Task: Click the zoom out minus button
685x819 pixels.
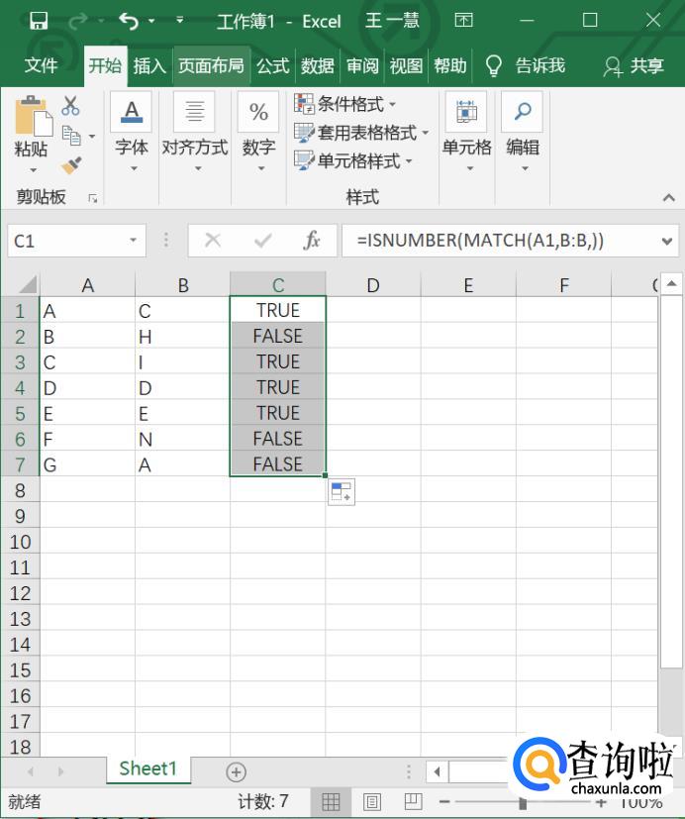Action: 444,801
